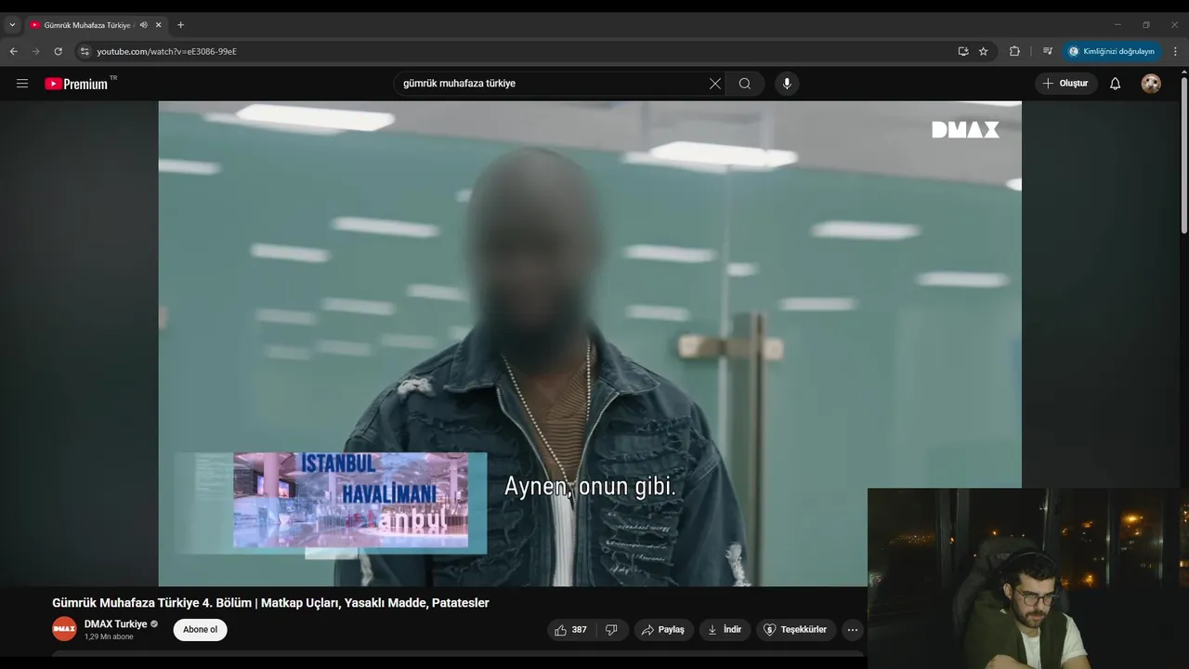Go back with the browser back arrow
Screen dimensions: 1189x669
(x=13, y=51)
